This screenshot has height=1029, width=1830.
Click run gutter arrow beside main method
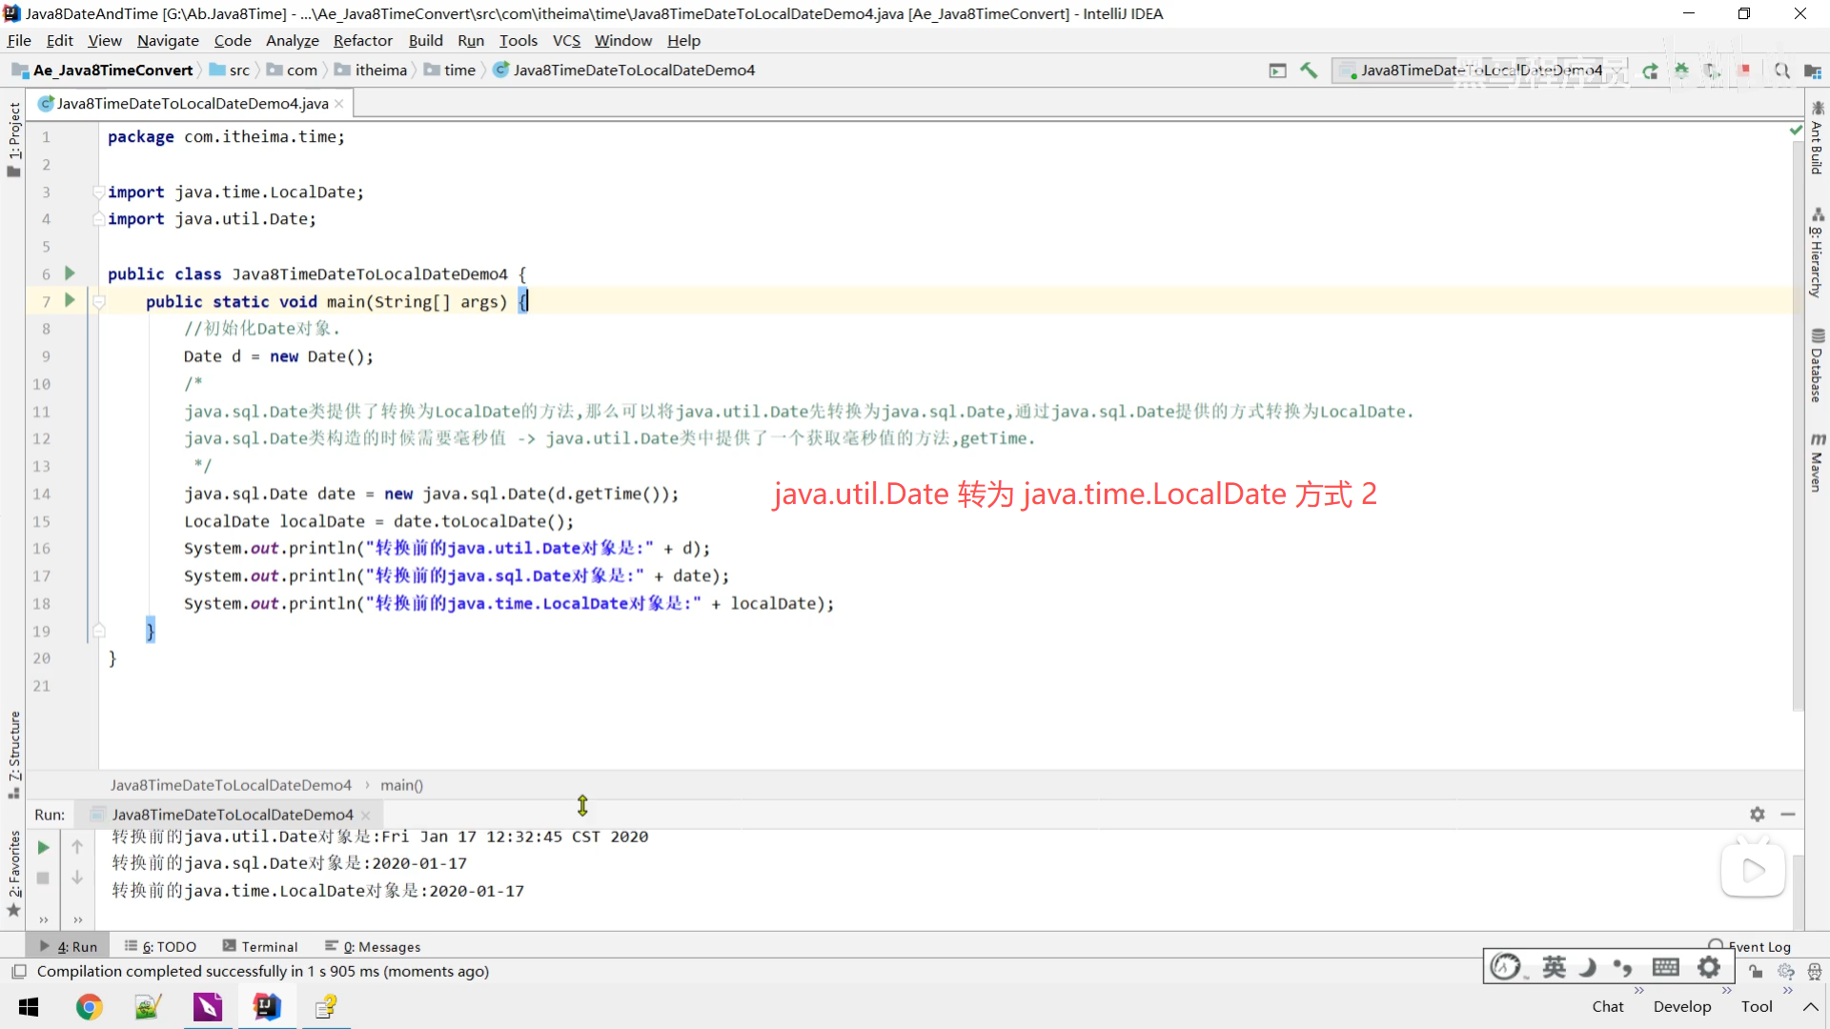(x=70, y=300)
